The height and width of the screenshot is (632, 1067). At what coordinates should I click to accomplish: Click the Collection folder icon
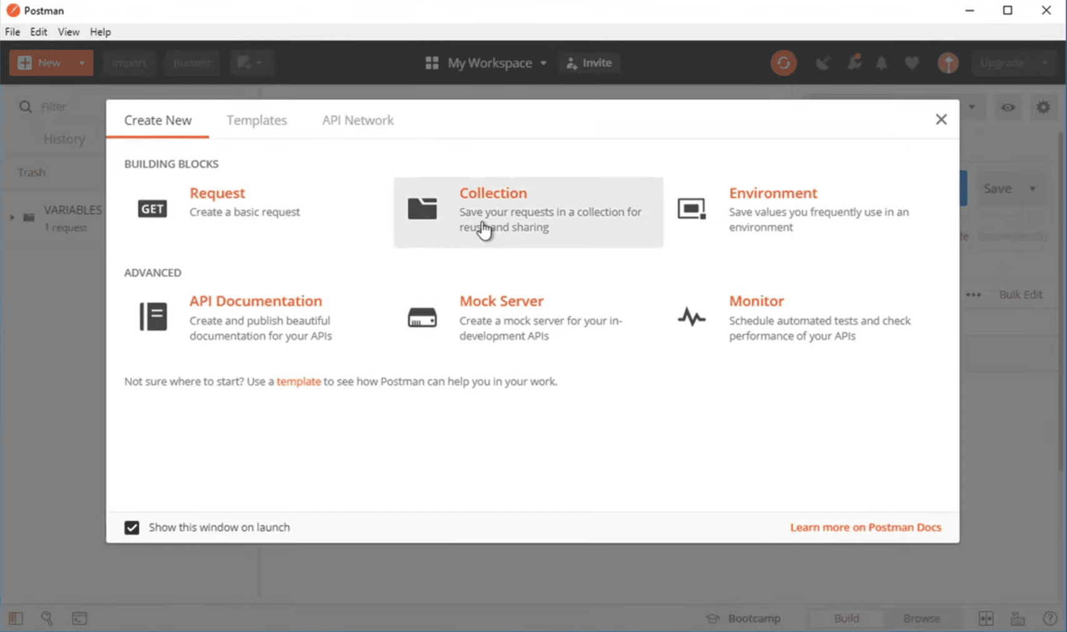pos(422,209)
